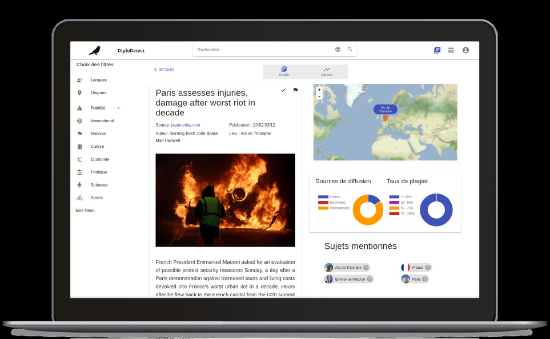Expand the Langues filter
Viewport: 550px width, 339px height.
(x=98, y=80)
